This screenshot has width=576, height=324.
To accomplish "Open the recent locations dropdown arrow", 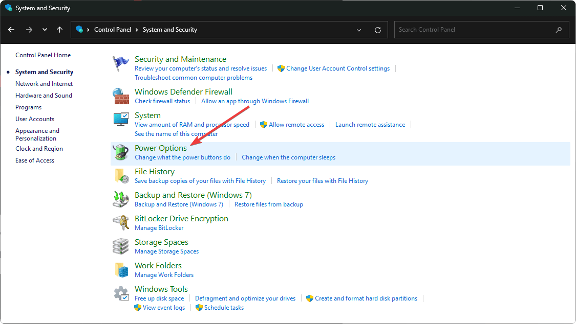I will [x=45, y=30].
